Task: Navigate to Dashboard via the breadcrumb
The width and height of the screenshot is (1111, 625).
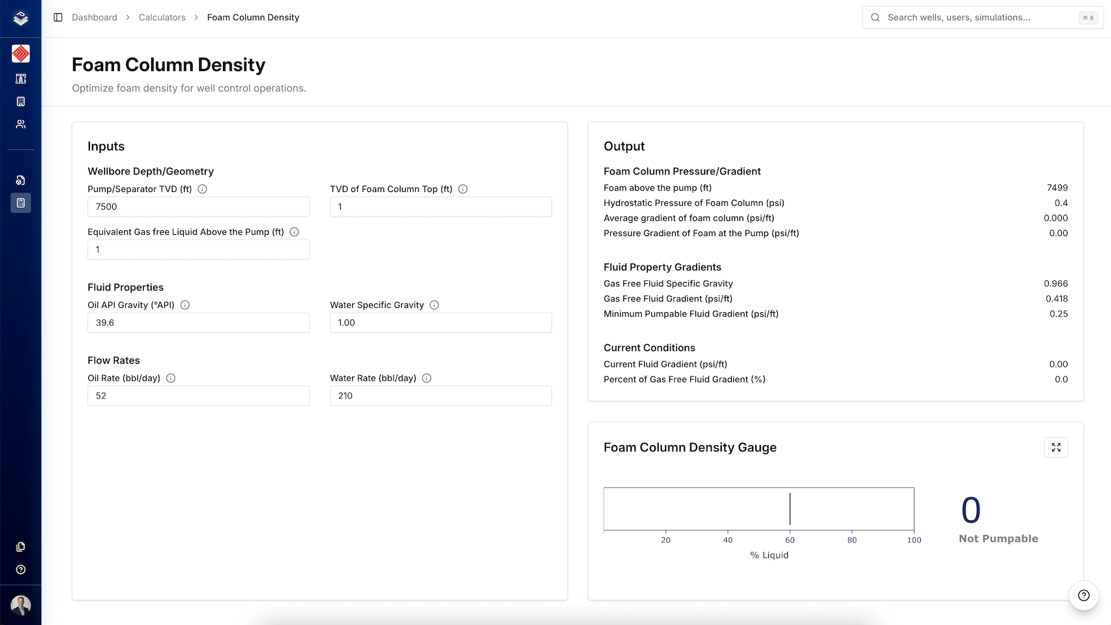Action: (94, 17)
